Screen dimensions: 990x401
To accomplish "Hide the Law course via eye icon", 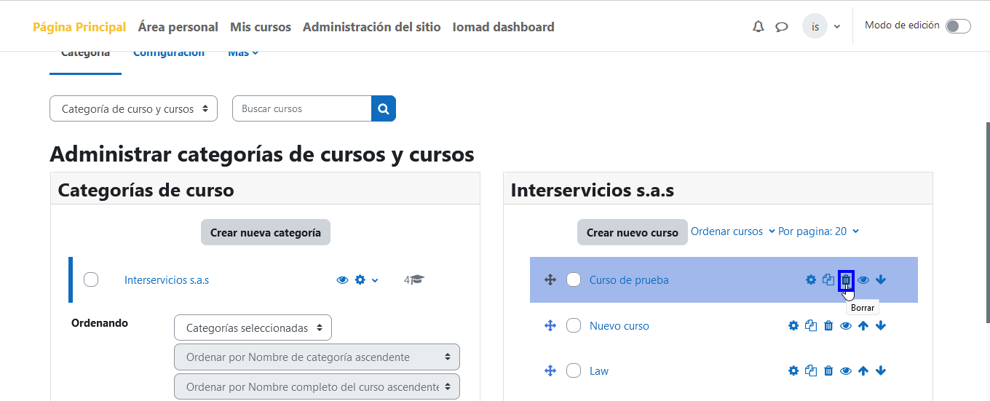I will (x=846, y=371).
